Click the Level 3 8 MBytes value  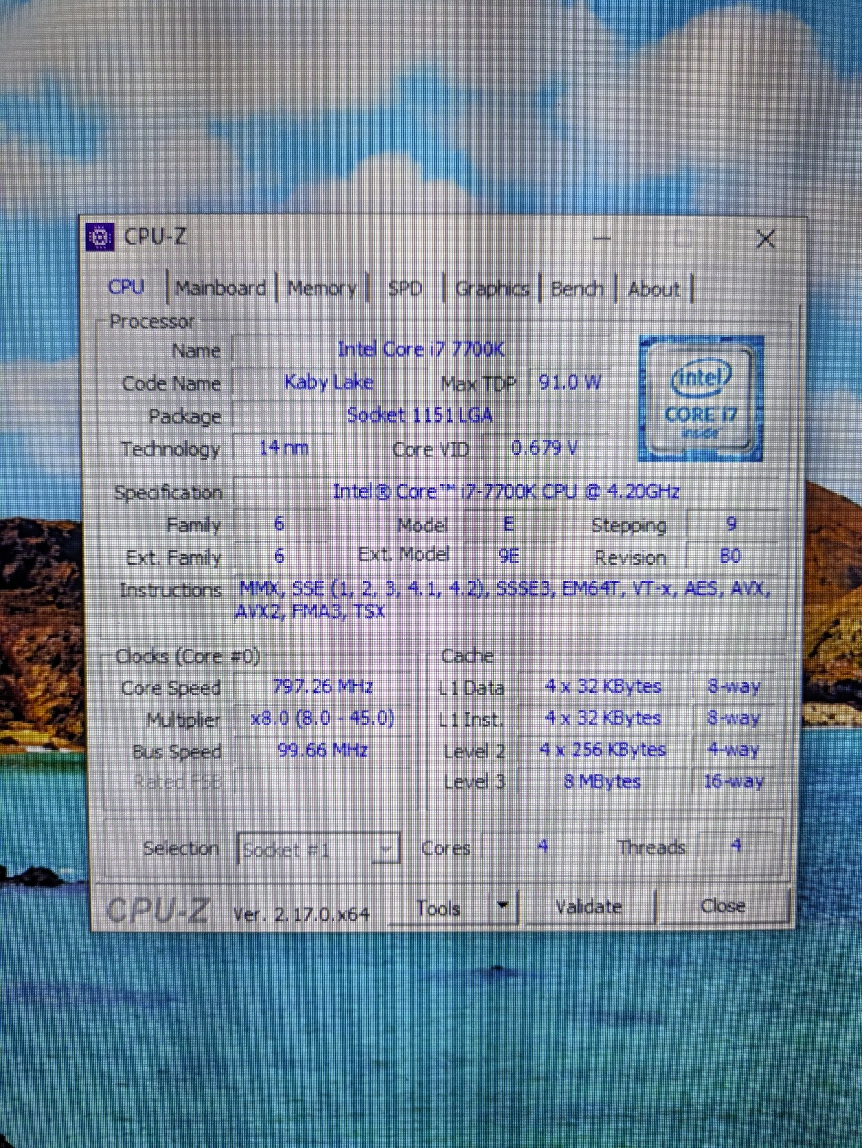603,781
